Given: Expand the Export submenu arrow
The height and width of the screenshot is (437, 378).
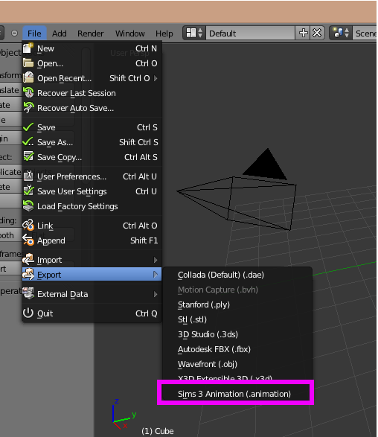Looking at the screenshot, I should pyautogui.click(x=156, y=275).
